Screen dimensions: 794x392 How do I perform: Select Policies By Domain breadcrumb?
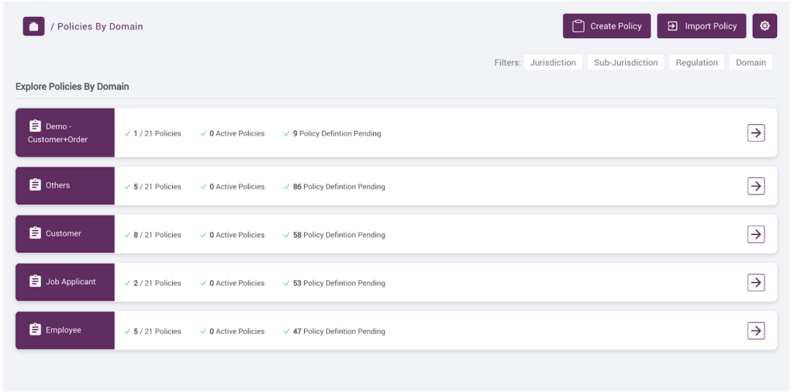tap(100, 26)
